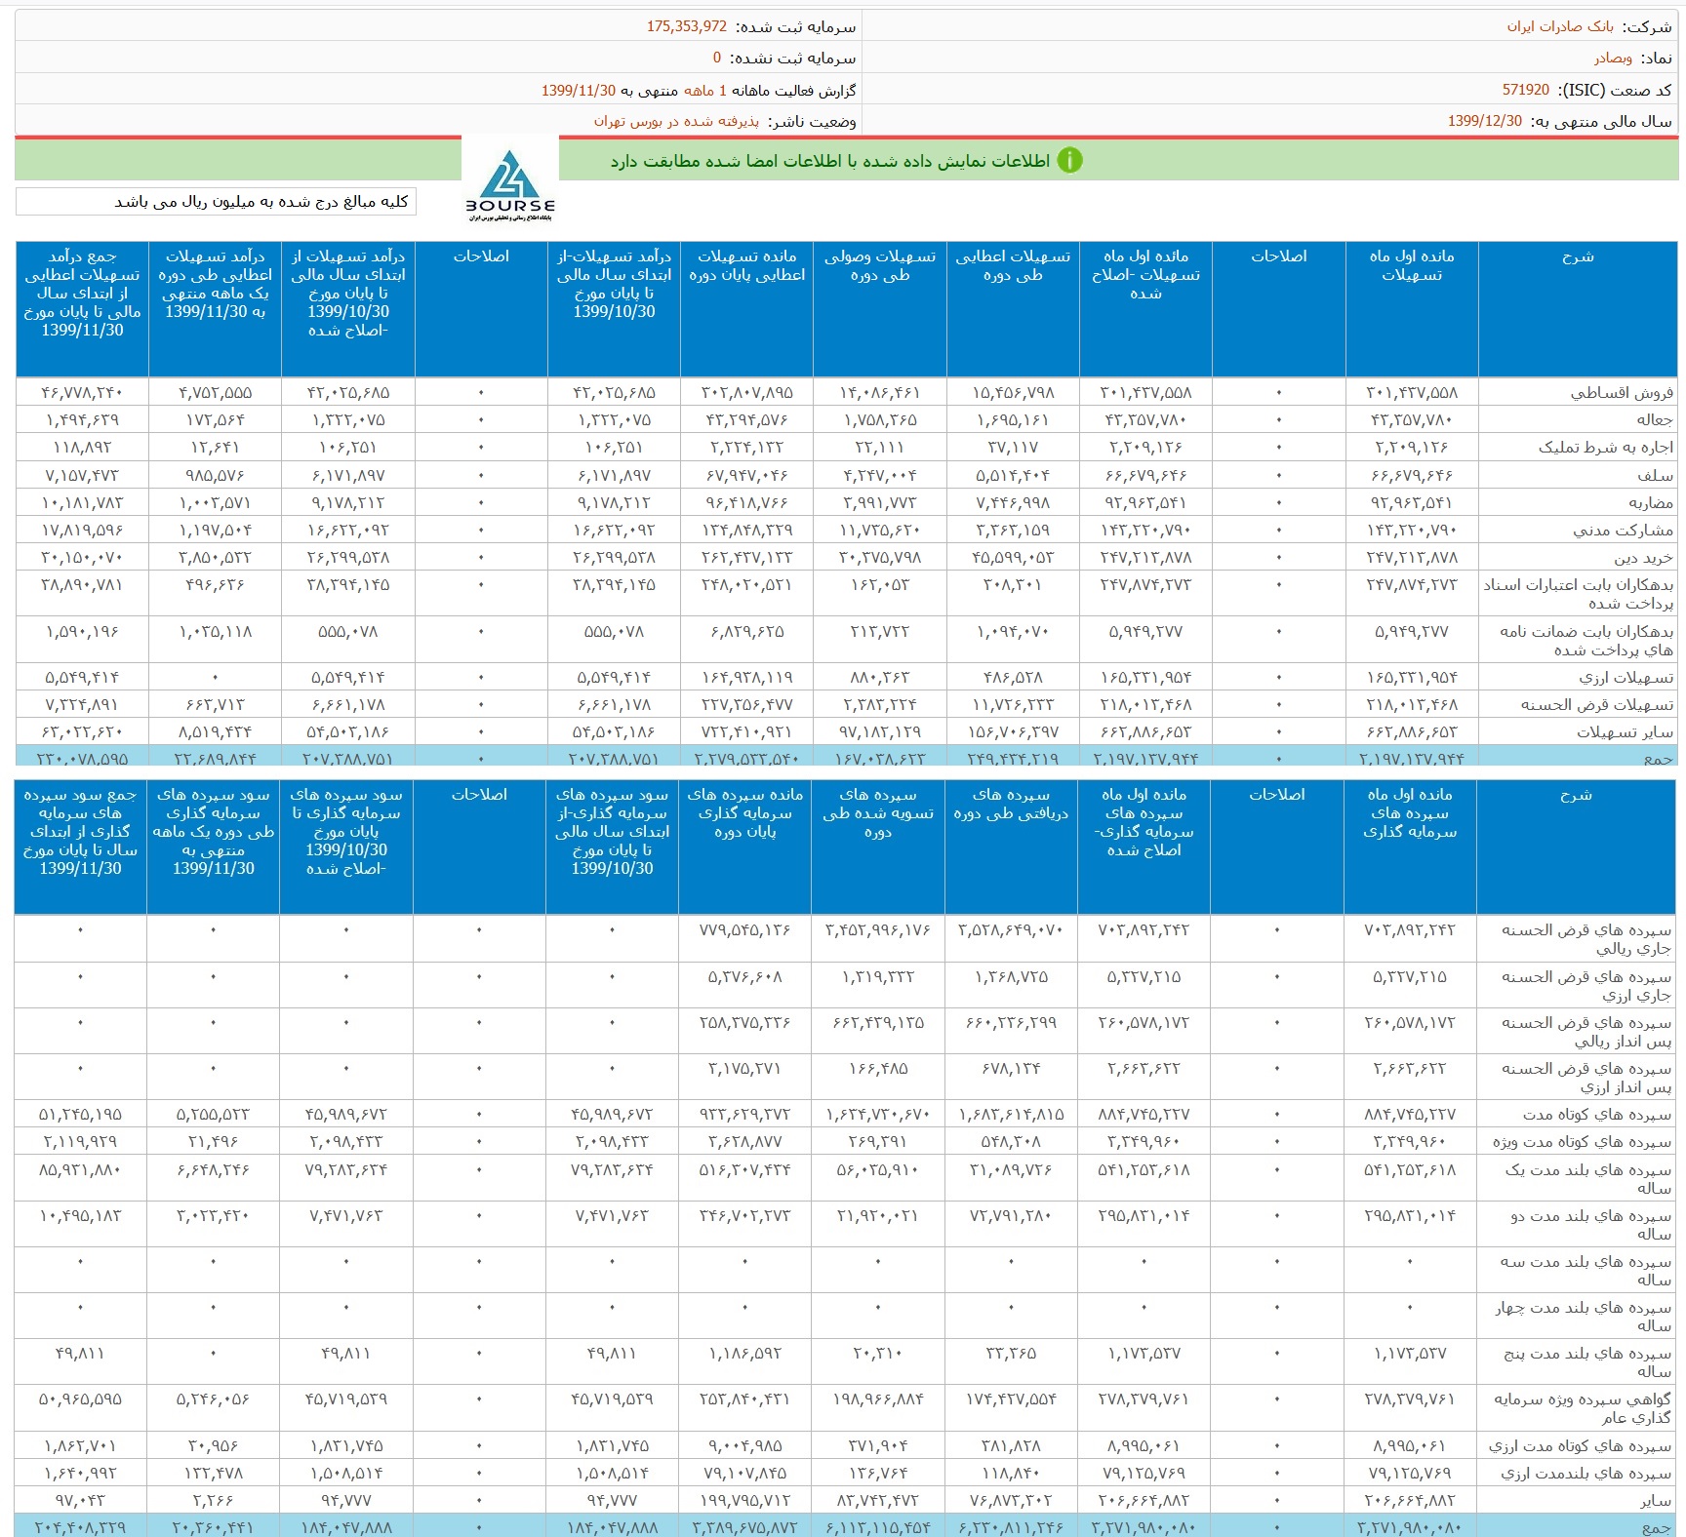Click the cell value ۹۷,۰۴۳
The height and width of the screenshot is (1537, 1686).
[80, 1501]
